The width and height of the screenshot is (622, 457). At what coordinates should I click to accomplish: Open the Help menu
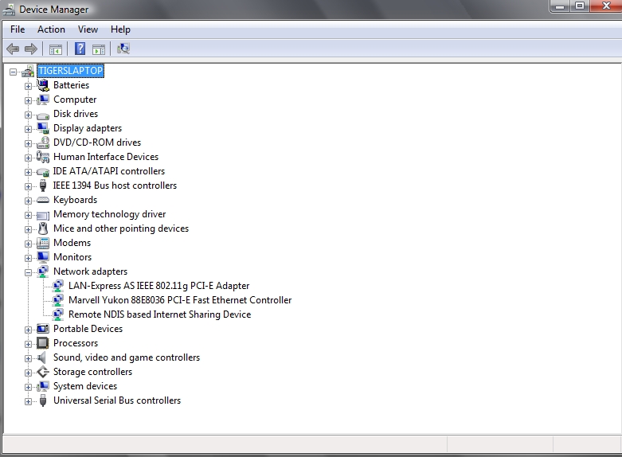120,29
